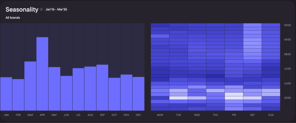Click the Seasonality heading
Image resolution: width=296 pixels, height=123 pixels.
22,10
